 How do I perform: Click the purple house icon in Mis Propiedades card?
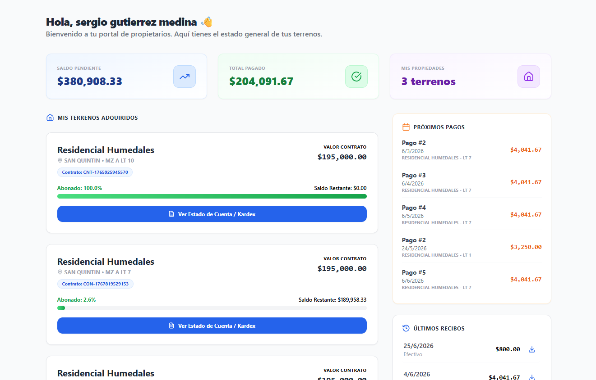point(529,77)
